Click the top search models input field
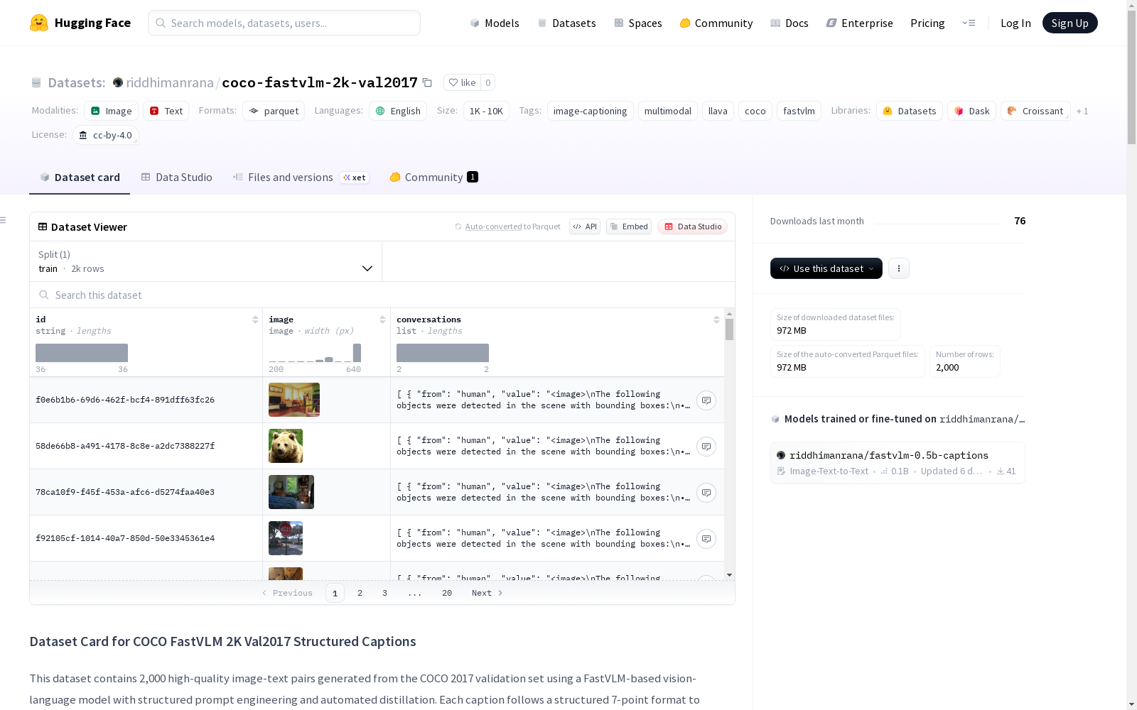 [284, 23]
